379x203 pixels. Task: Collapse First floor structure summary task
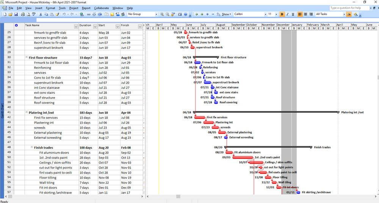coord(27,57)
